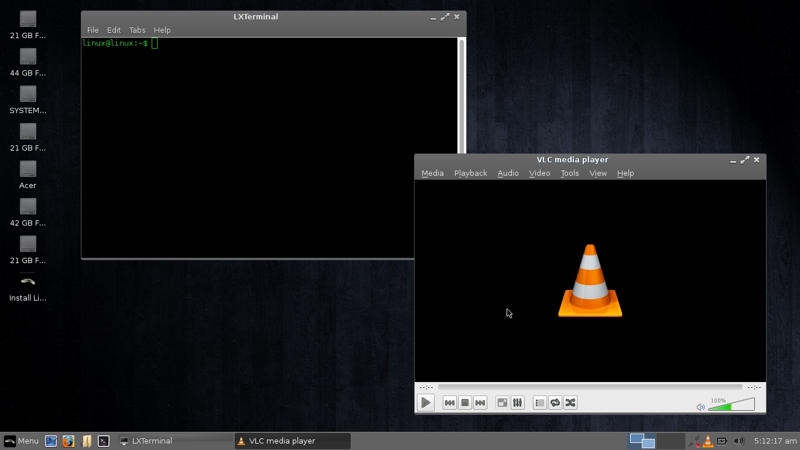This screenshot has height=450, width=800.
Task: Click the LXTerminal vertical scrollbar
Action: tap(461, 97)
